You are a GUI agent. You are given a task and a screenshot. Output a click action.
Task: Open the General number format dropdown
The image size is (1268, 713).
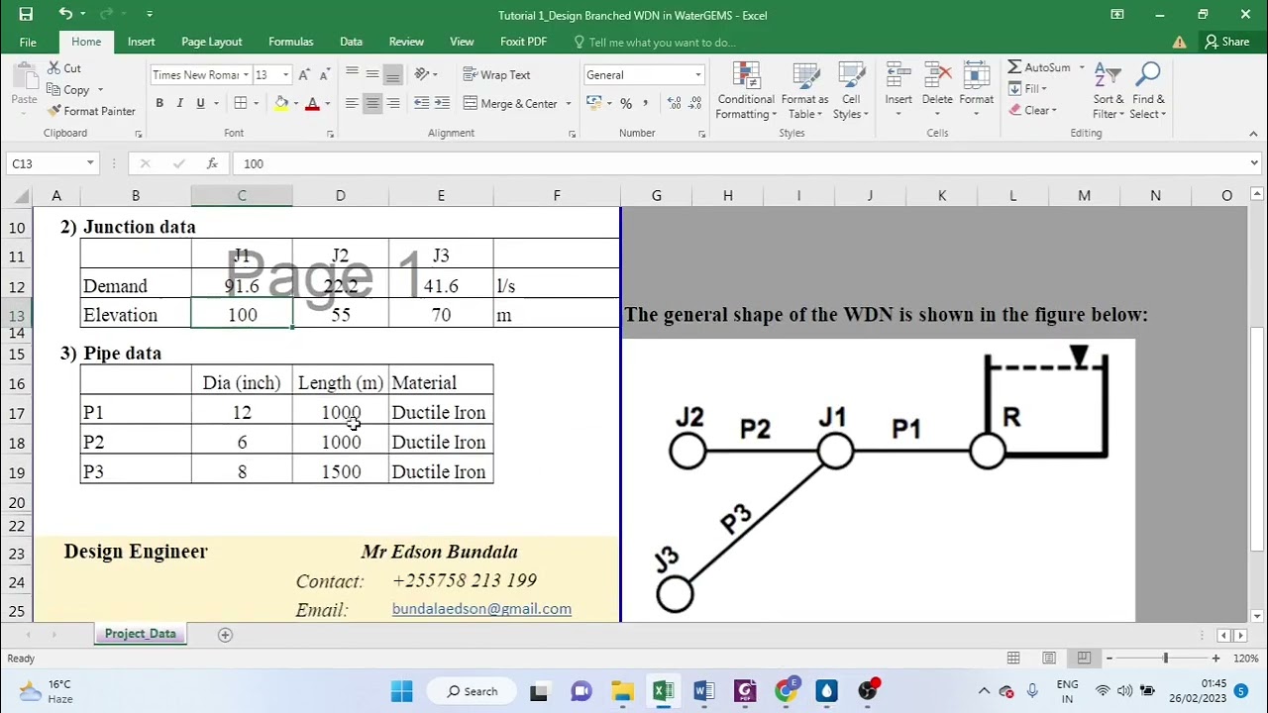coord(697,75)
